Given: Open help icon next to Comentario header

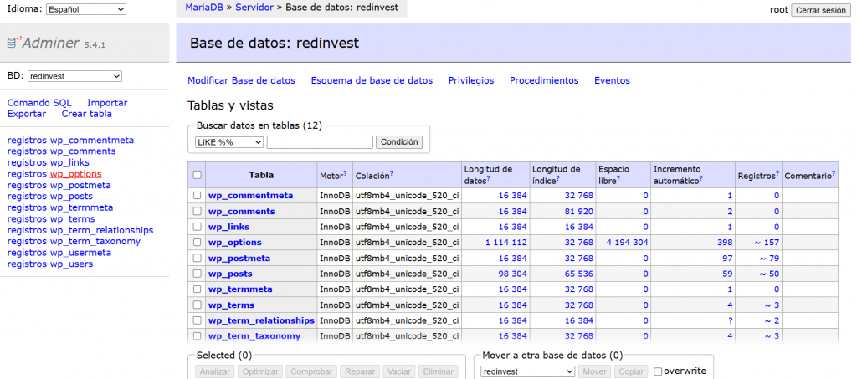Looking at the screenshot, I should click(834, 173).
